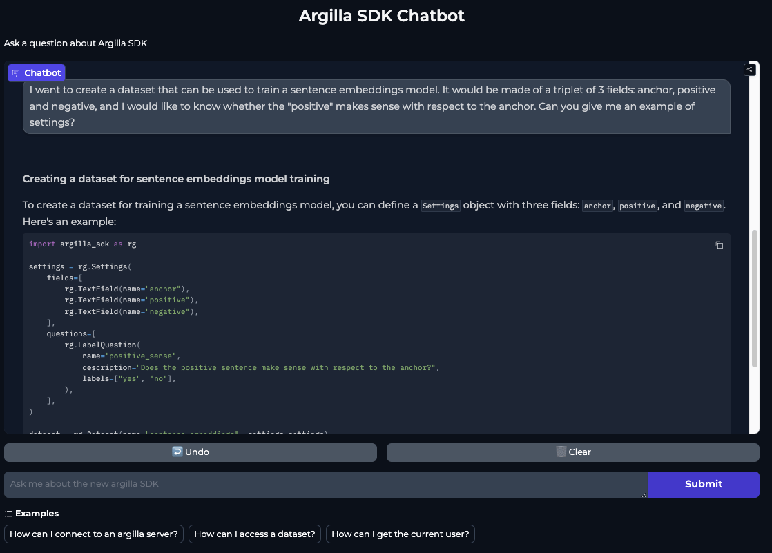Copy the code block using the copy icon
The height and width of the screenshot is (553, 772).
[x=719, y=245]
